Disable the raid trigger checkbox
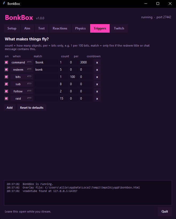The image size is (176, 219). pos(6,99)
